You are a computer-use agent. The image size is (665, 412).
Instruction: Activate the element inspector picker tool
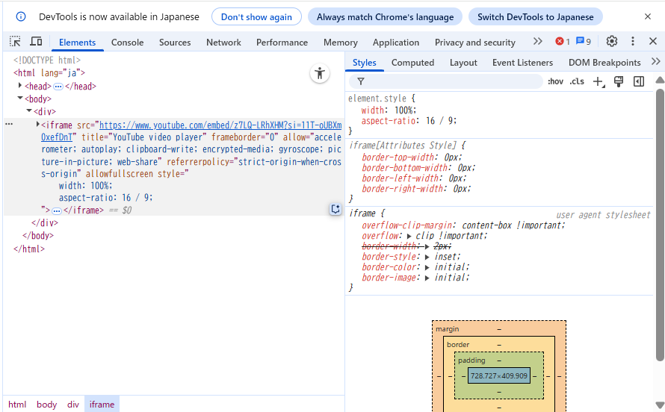click(16, 42)
